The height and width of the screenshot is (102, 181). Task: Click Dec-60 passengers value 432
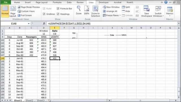coord(31,55)
